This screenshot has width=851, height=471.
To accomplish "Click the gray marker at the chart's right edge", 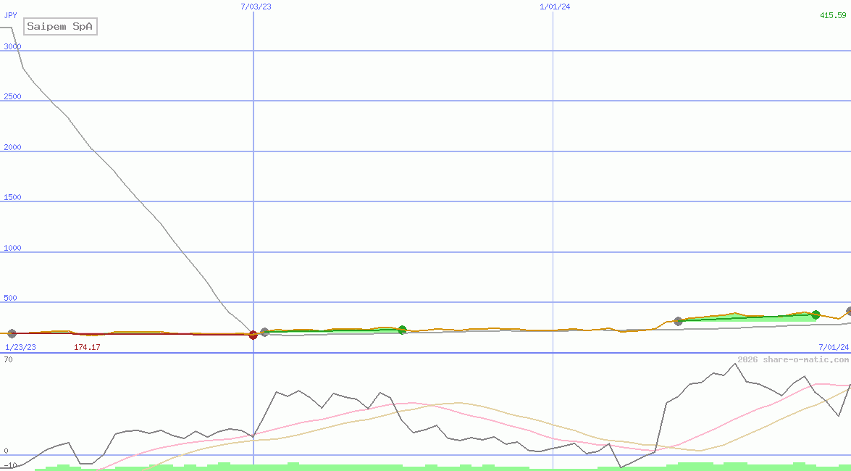I will click(849, 312).
